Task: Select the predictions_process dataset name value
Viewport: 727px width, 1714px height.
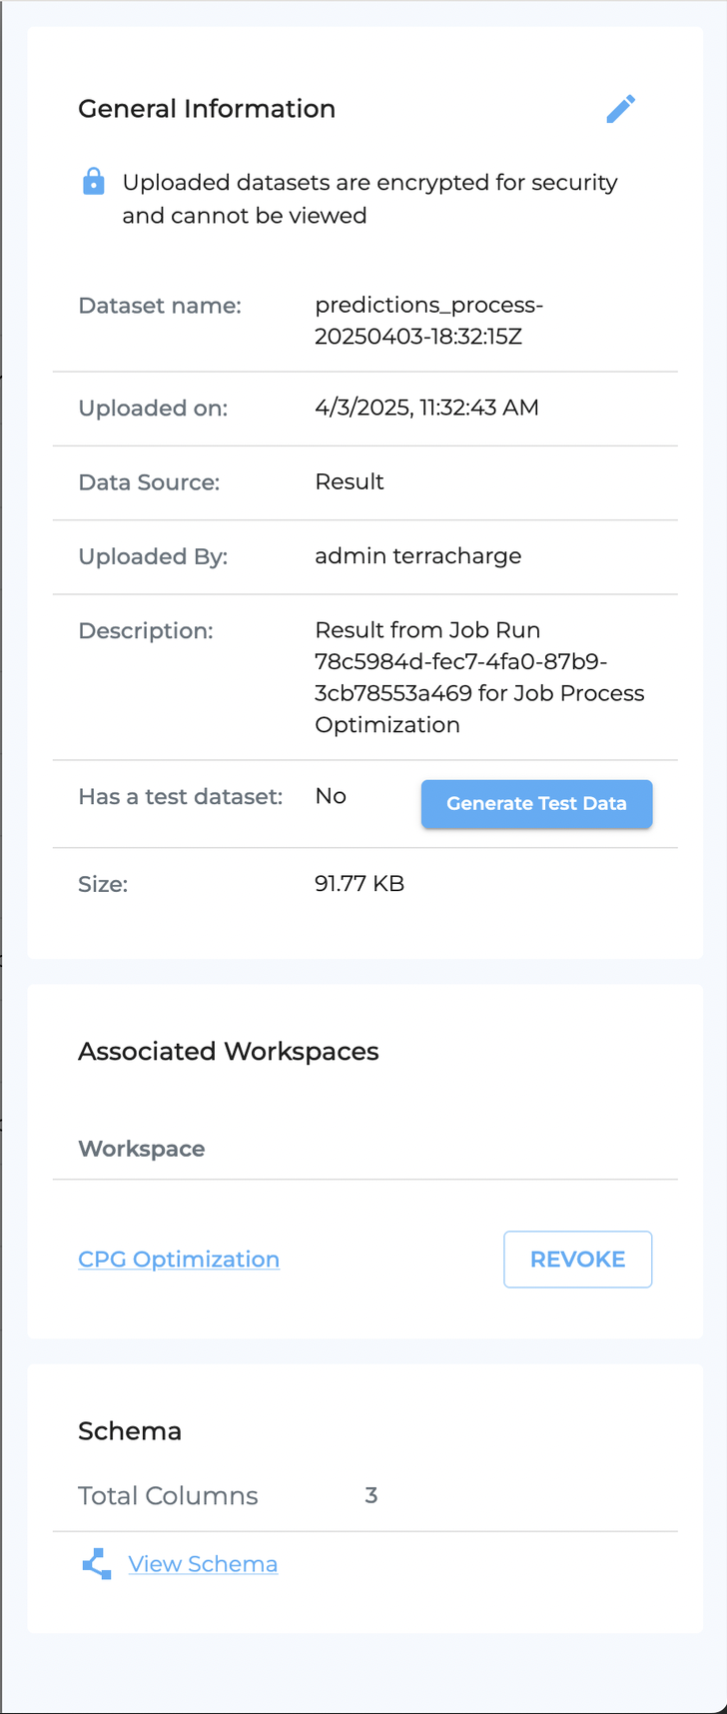Action: pos(429,321)
